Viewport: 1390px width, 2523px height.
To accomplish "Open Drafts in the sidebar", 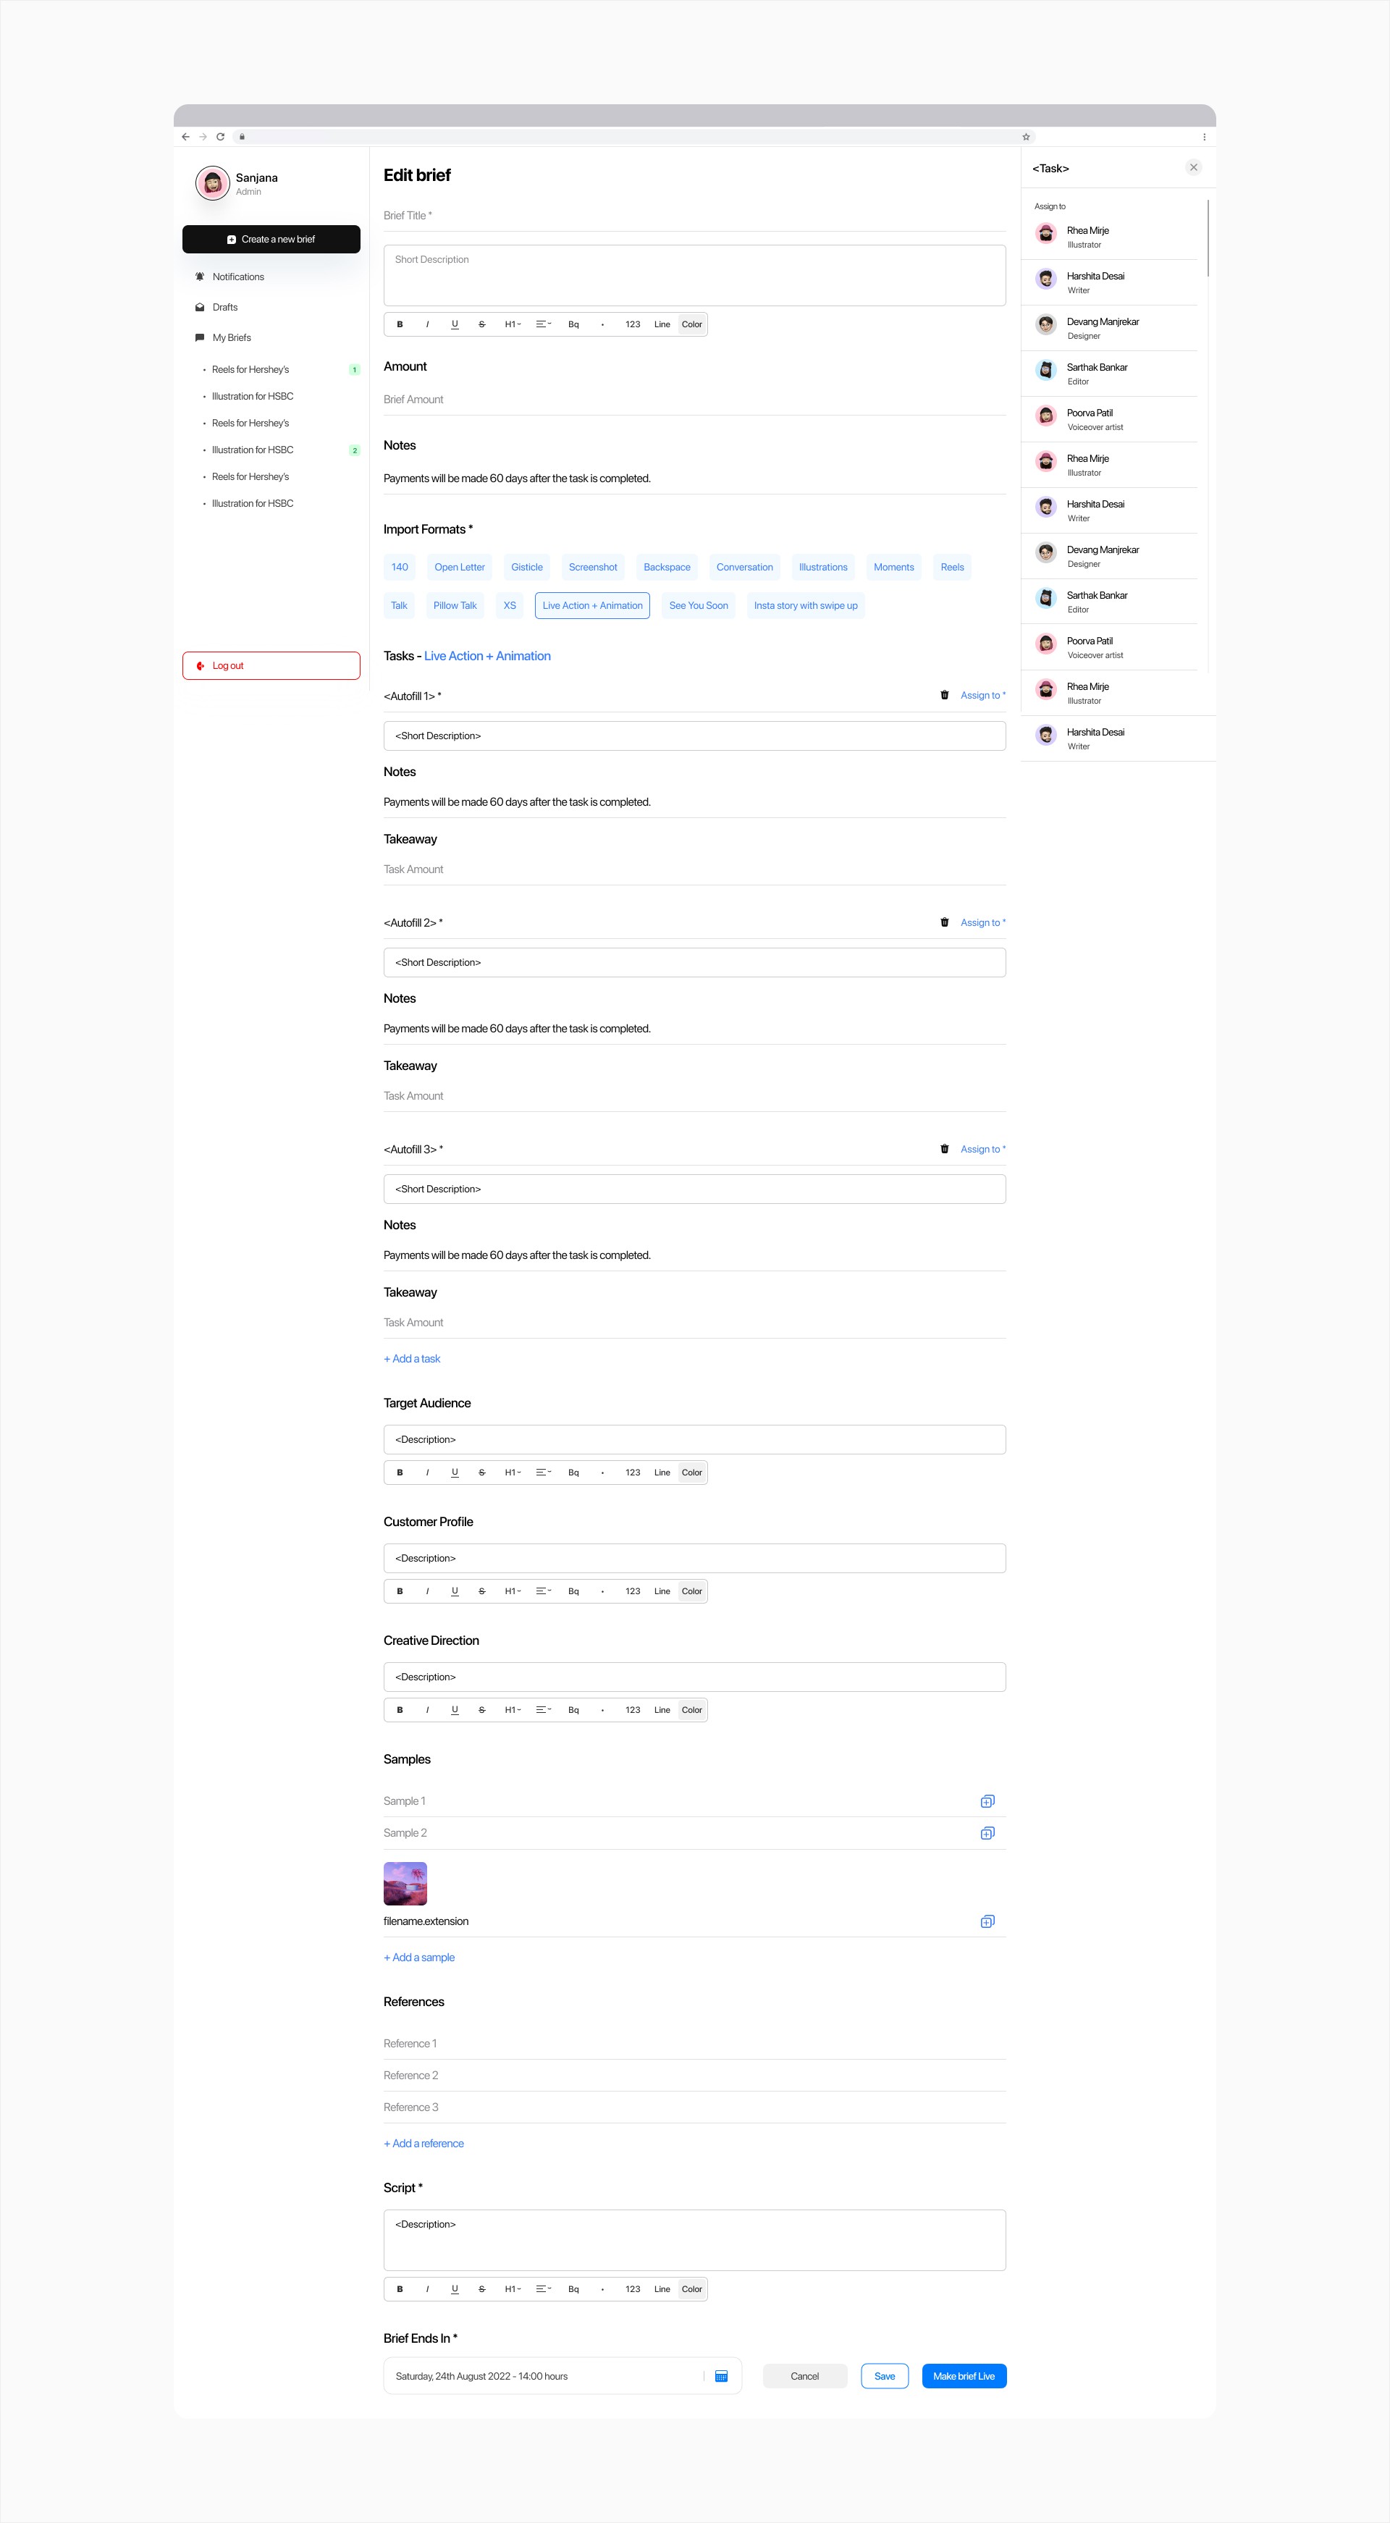I will click(225, 308).
